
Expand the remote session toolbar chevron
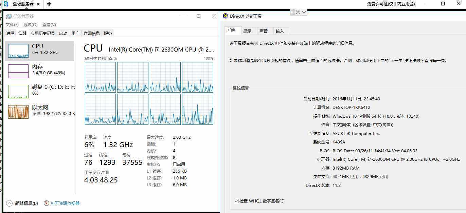[304, 12]
